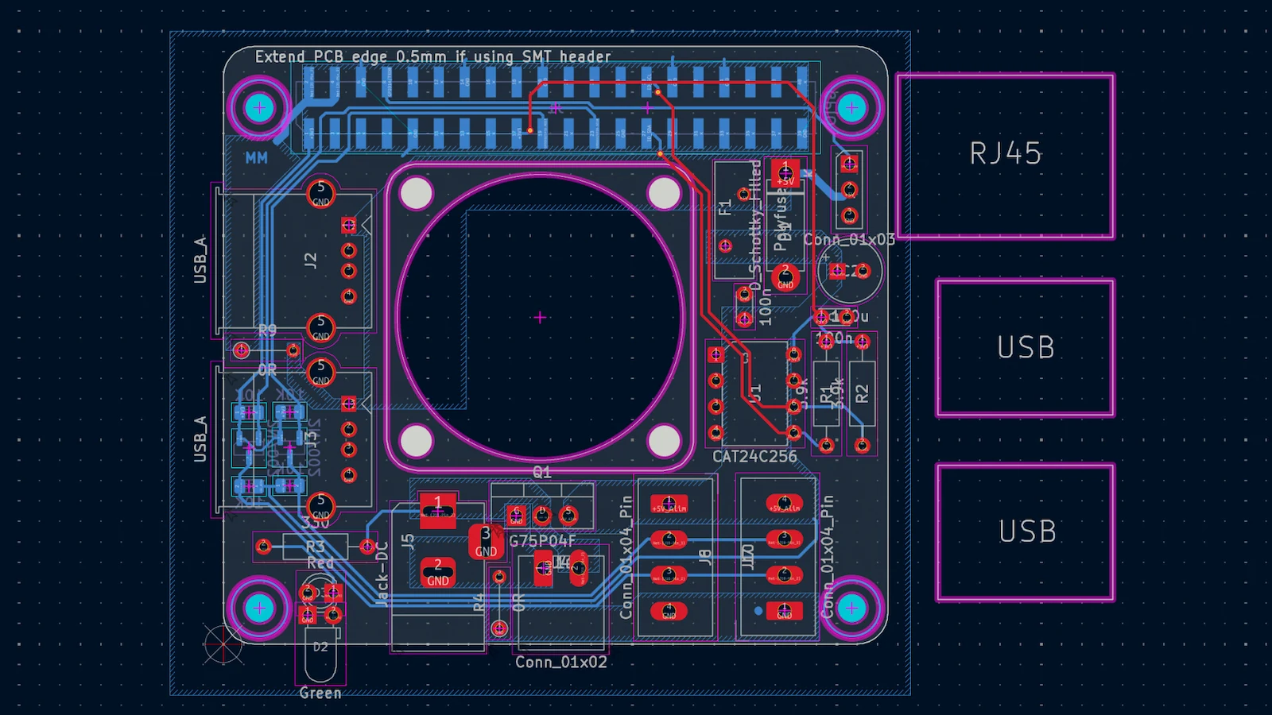Click the magenta cross at fan cutout center
The image size is (1272, 715).
[540, 318]
